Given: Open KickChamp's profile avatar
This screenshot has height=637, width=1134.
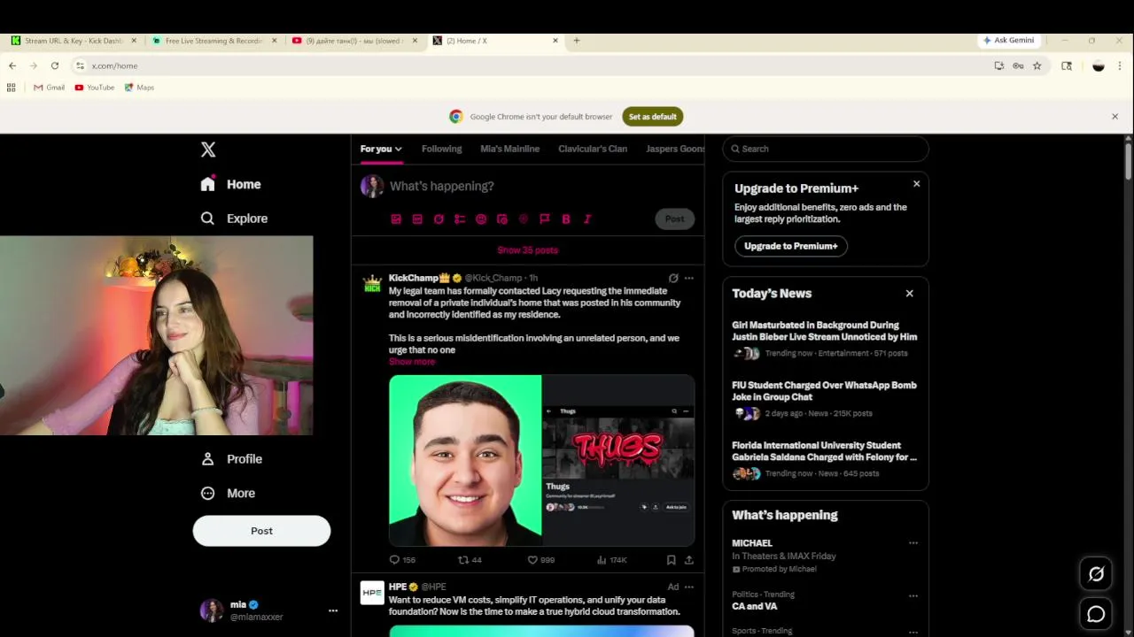Looking at the screenshot, I should coord(372,283).
